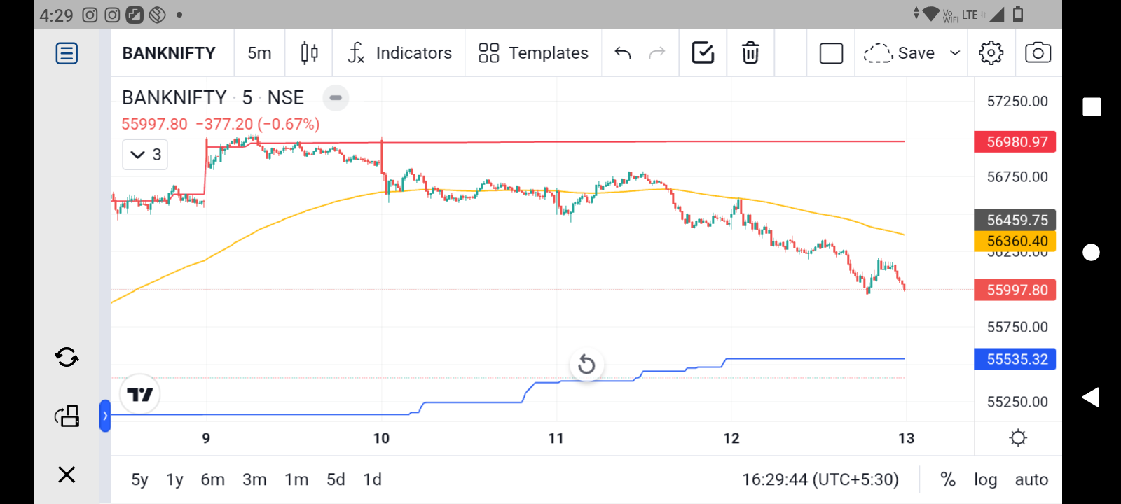Expand the 3 indicators legend

tap(145, 155)
